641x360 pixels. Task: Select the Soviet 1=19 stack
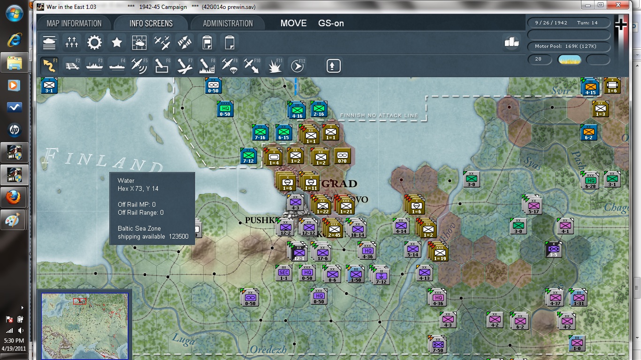point(439,252)
